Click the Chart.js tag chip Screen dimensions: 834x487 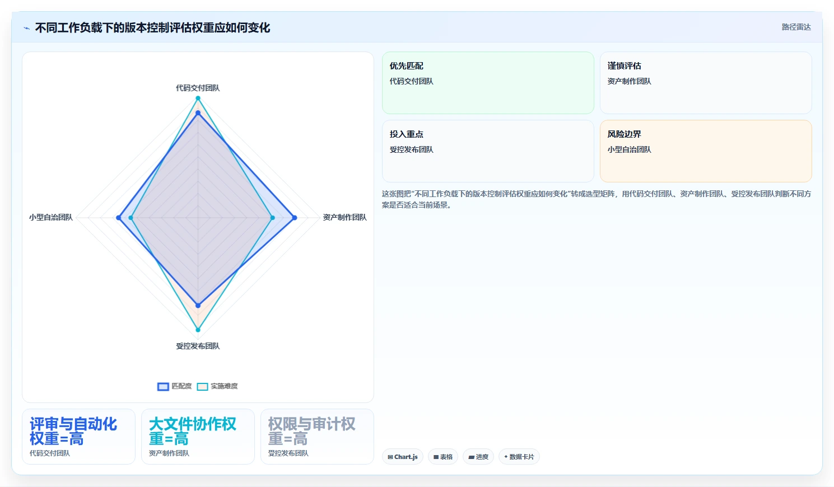[x=403, y=457]
